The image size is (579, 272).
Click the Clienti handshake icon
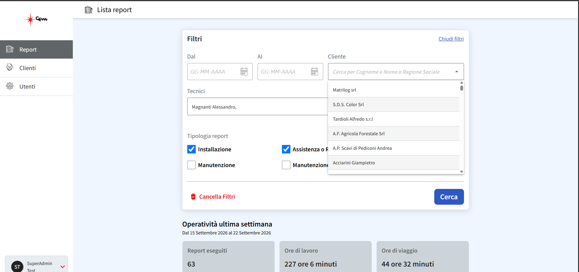(x=10, y=67)
